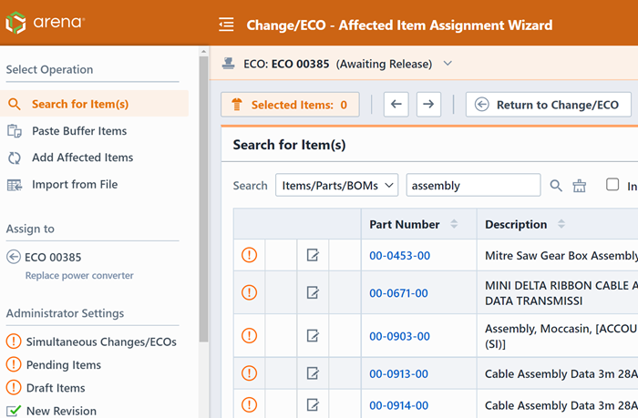Click the search text field containing assembly
The image size is (638, 418).
click(x=472, y=186)
